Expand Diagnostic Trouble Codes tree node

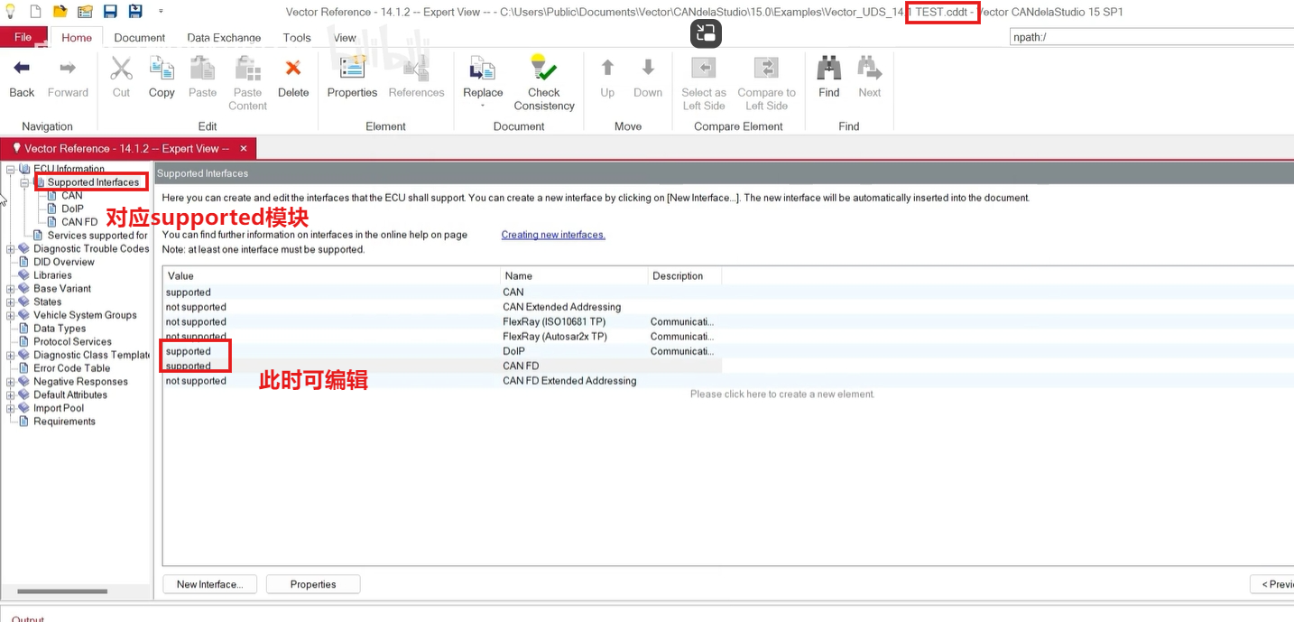click(x=11, y=249)
